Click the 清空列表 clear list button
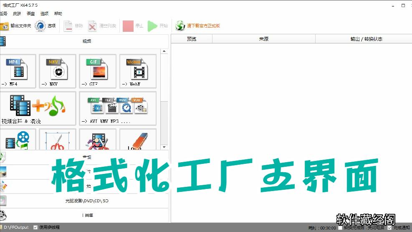 tap(102, 26)
